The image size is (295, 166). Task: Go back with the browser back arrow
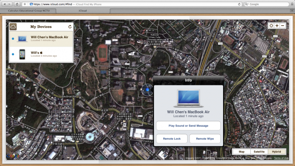coord(5,4)
